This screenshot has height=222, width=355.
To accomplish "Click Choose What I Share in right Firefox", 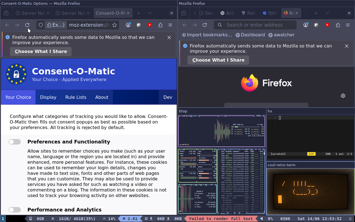I will click(218, 60).
